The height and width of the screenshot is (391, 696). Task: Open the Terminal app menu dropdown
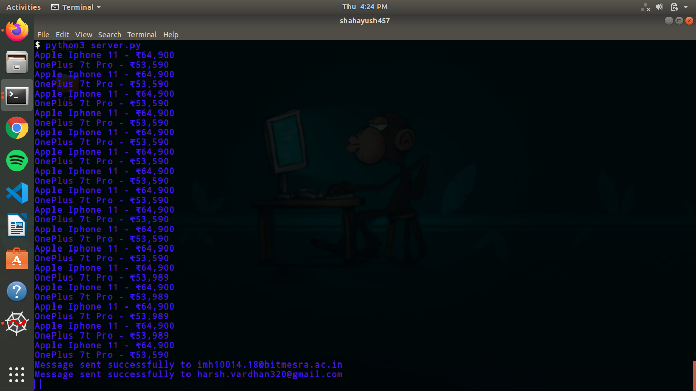coord(76,7)
